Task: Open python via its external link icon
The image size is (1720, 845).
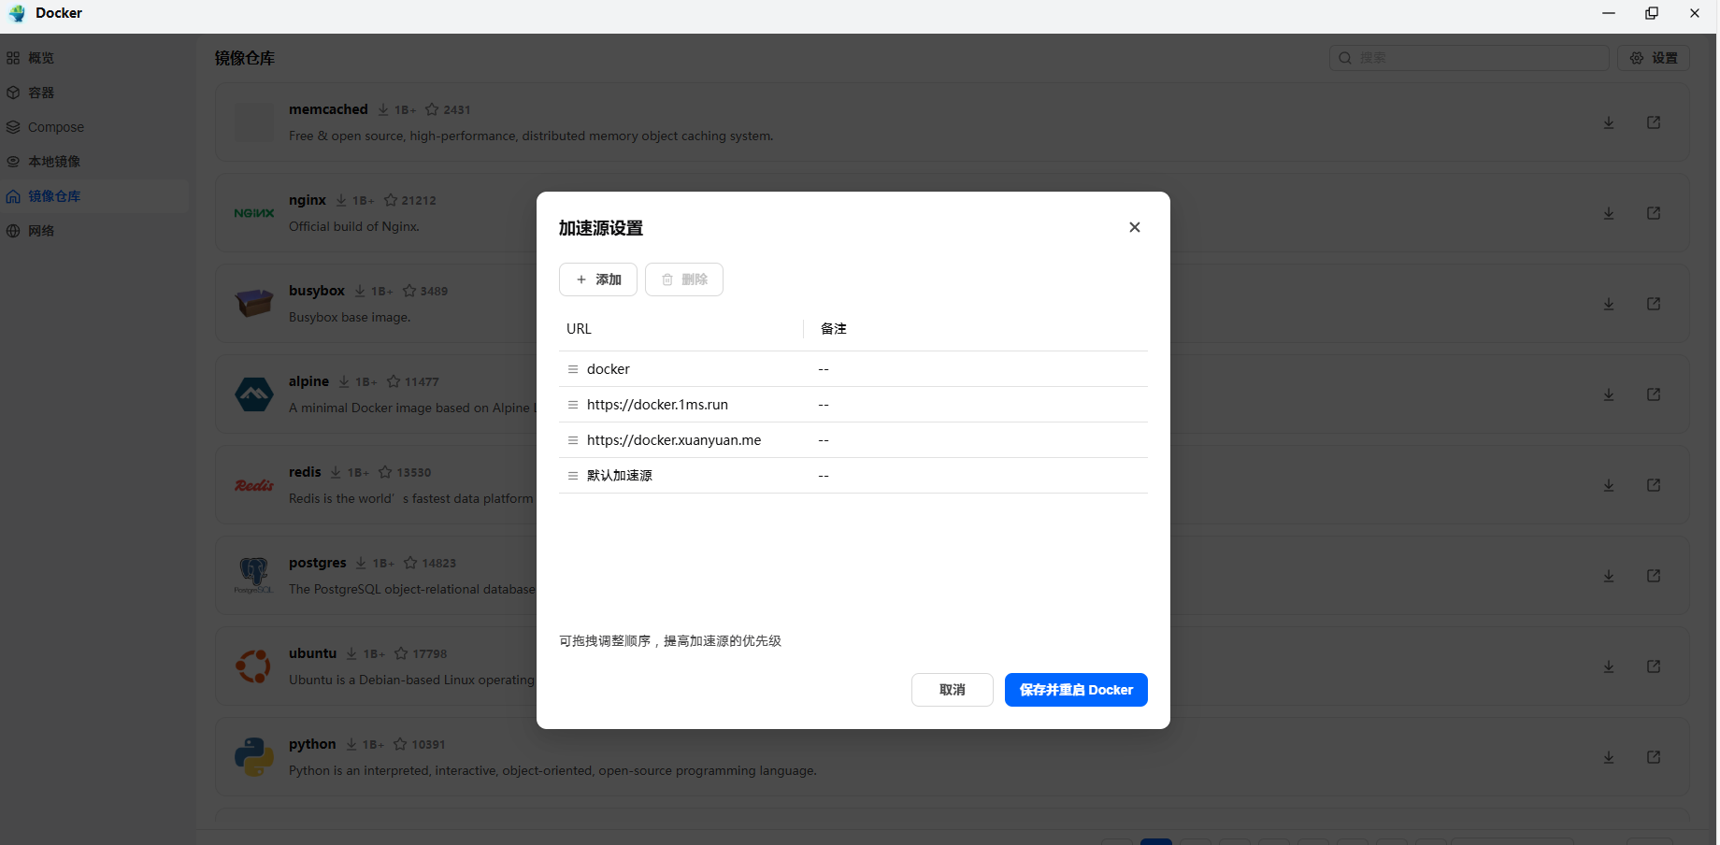Action: pos(1654,757)
